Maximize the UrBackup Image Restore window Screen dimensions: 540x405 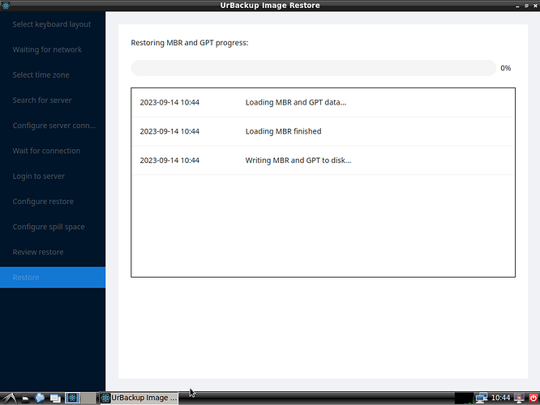526,6
